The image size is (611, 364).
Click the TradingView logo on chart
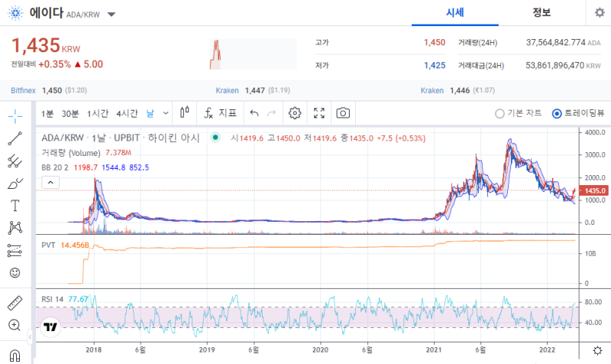click(x=50, y=327)
